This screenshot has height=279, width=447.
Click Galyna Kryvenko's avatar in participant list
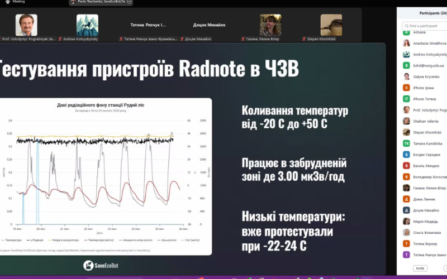[406, 76]
